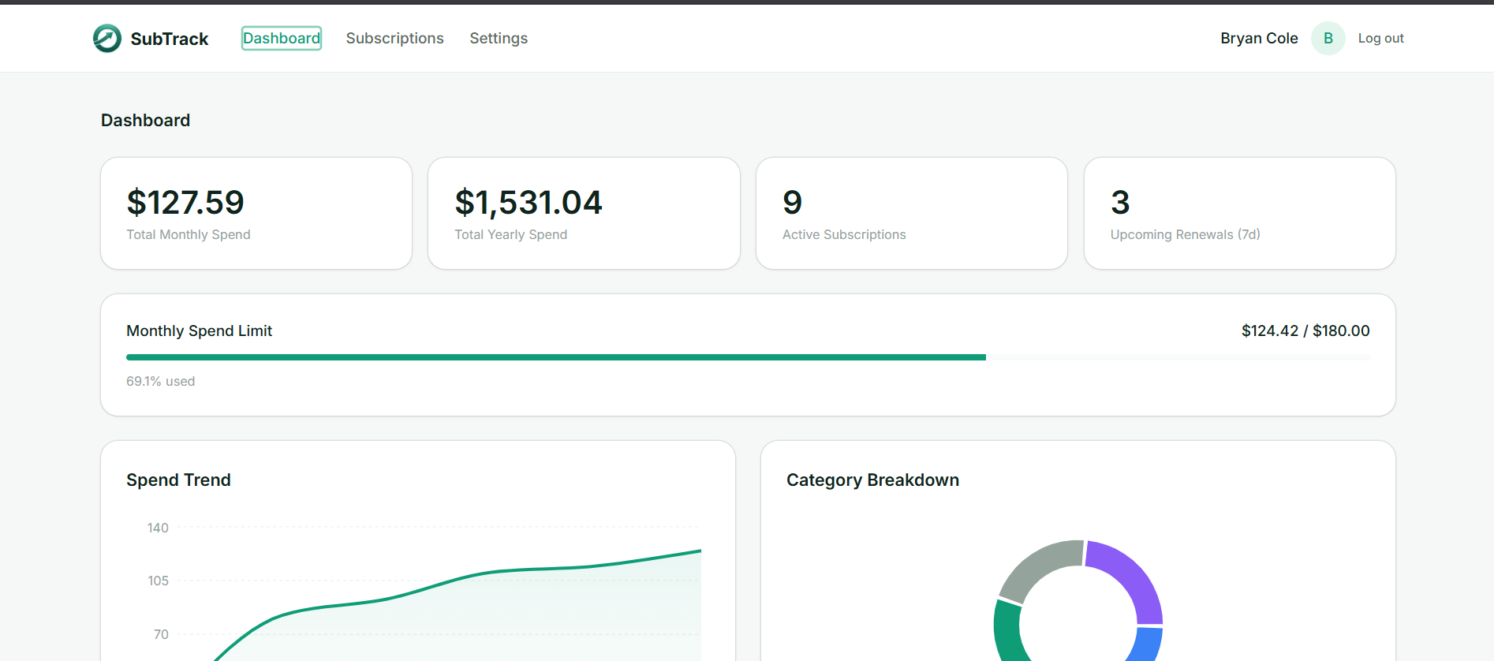This screenshot has height=661, width=1494.
Task: Click the SubTrack brand name
Action: point(170,39)
